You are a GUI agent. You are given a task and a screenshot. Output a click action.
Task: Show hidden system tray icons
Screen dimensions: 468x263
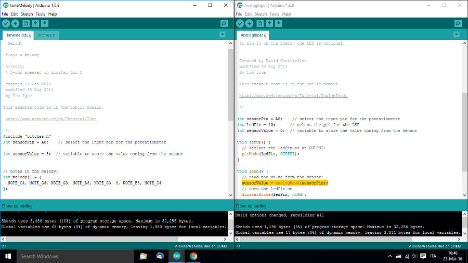click(390, 256)
